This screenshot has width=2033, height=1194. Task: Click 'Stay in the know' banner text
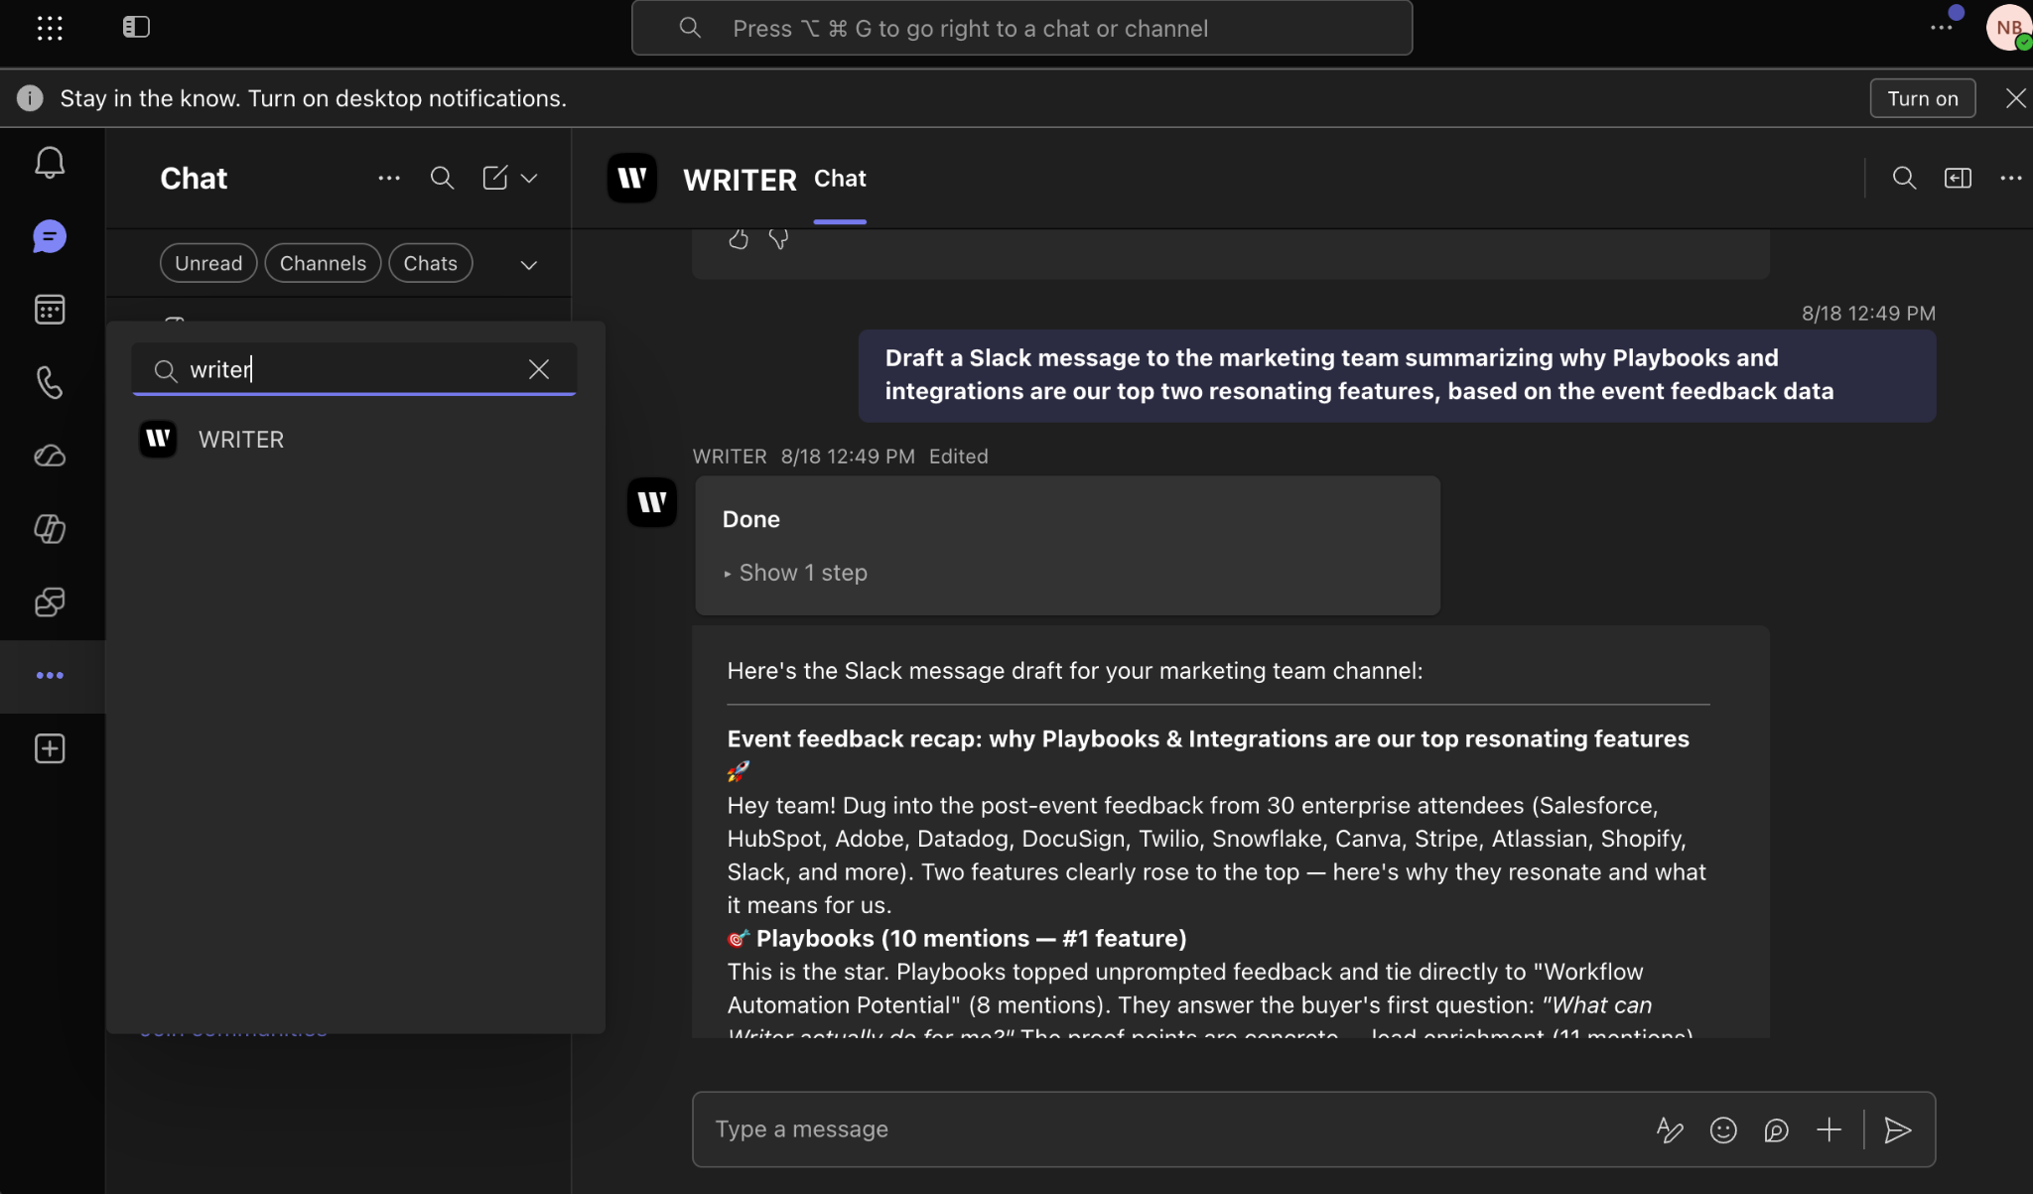click(314, 98)
